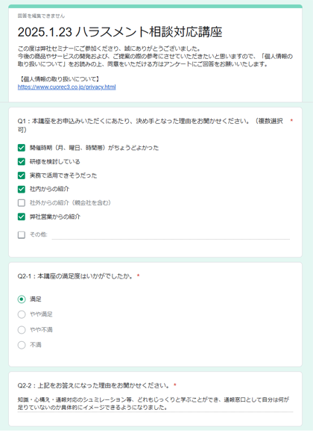Click the Q2-2 reason answer text field
Image resolution: width=313 pixels, height=433 pixels.
(x=155, y=404)
